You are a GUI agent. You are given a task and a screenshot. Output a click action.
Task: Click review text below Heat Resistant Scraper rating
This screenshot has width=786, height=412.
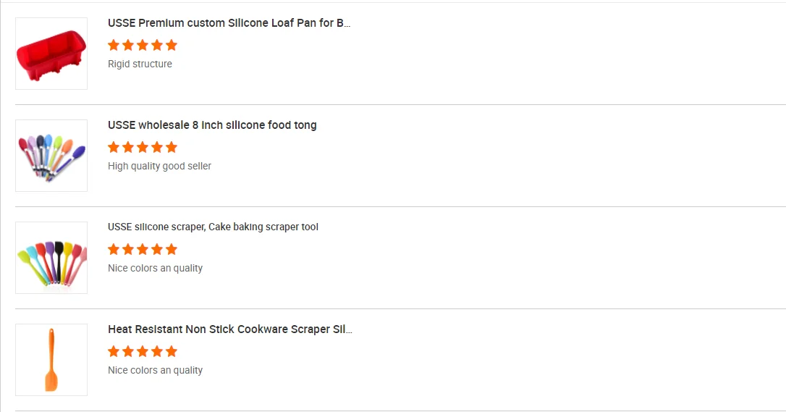[x=155, y=370]
